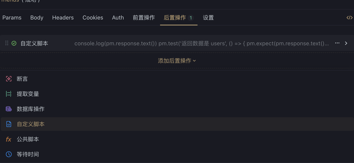Open the Headers tab

[x=63, y=18]
